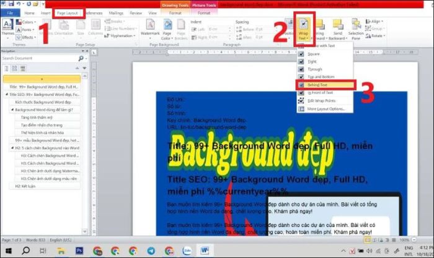Open the Align dropdown

(x=374, y=21)
